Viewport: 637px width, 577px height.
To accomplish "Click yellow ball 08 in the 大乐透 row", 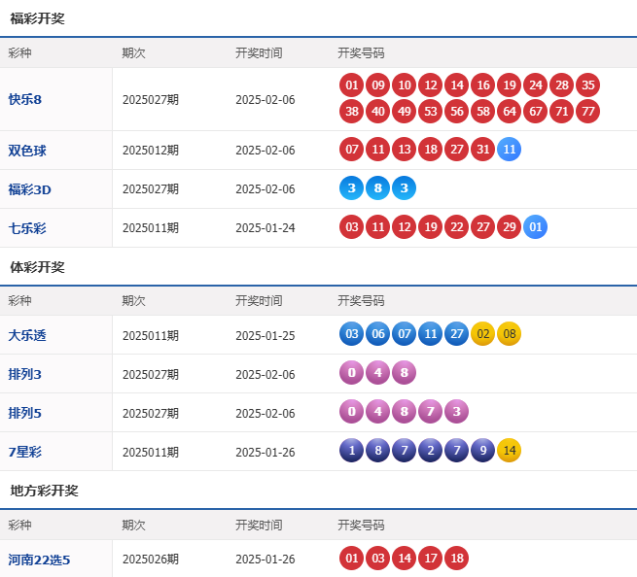I will point(510,334).
